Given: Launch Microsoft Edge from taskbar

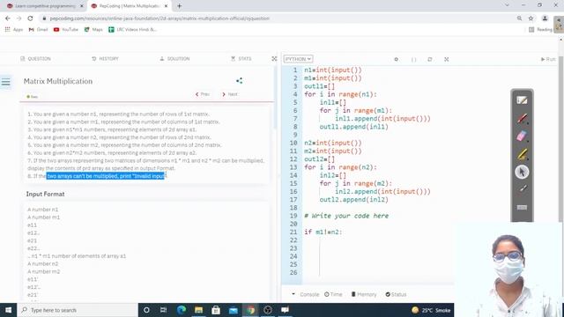Looking at the screenshot, I should pyautogui.click(x=182, y=310).
